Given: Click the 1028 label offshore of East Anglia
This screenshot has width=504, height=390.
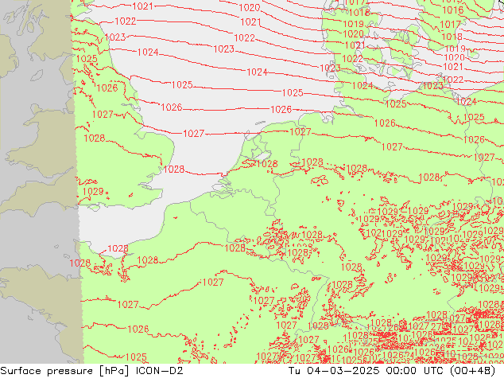Looking at the screenshot, I should [174, 169].
